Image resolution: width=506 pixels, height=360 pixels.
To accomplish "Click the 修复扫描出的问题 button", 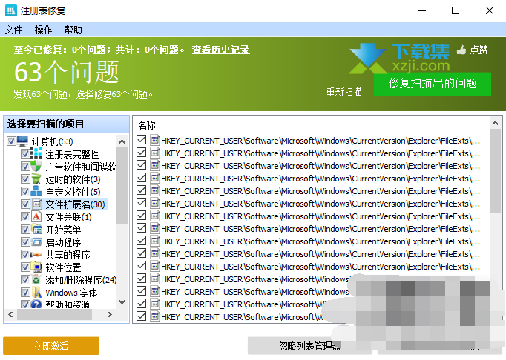I will (x=433, y=84).
